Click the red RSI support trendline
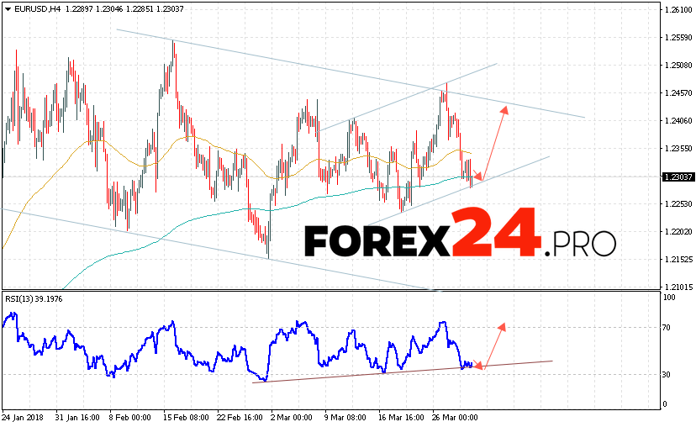696x427 pixels. (378, 371)
